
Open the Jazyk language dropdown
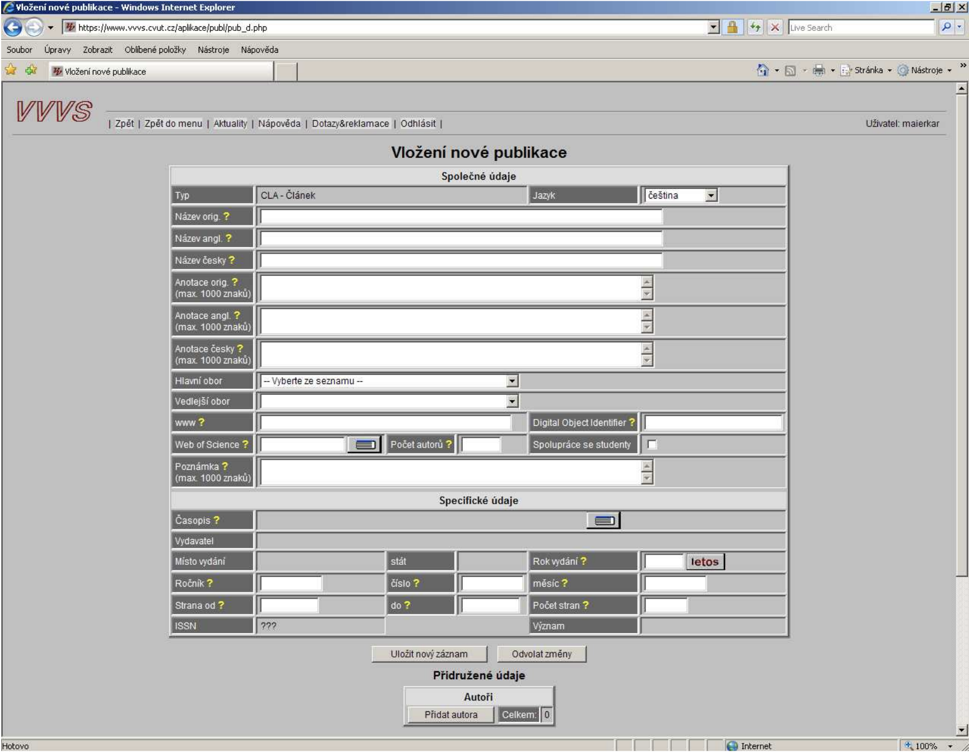pos(711,196)
